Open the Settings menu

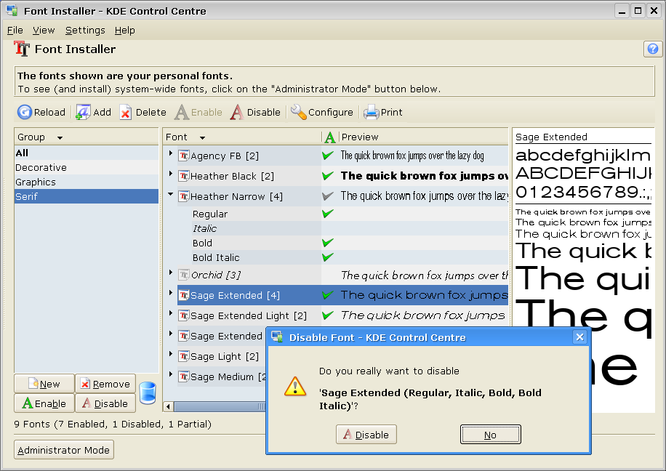pyautogui.click(x=85, y=30)
